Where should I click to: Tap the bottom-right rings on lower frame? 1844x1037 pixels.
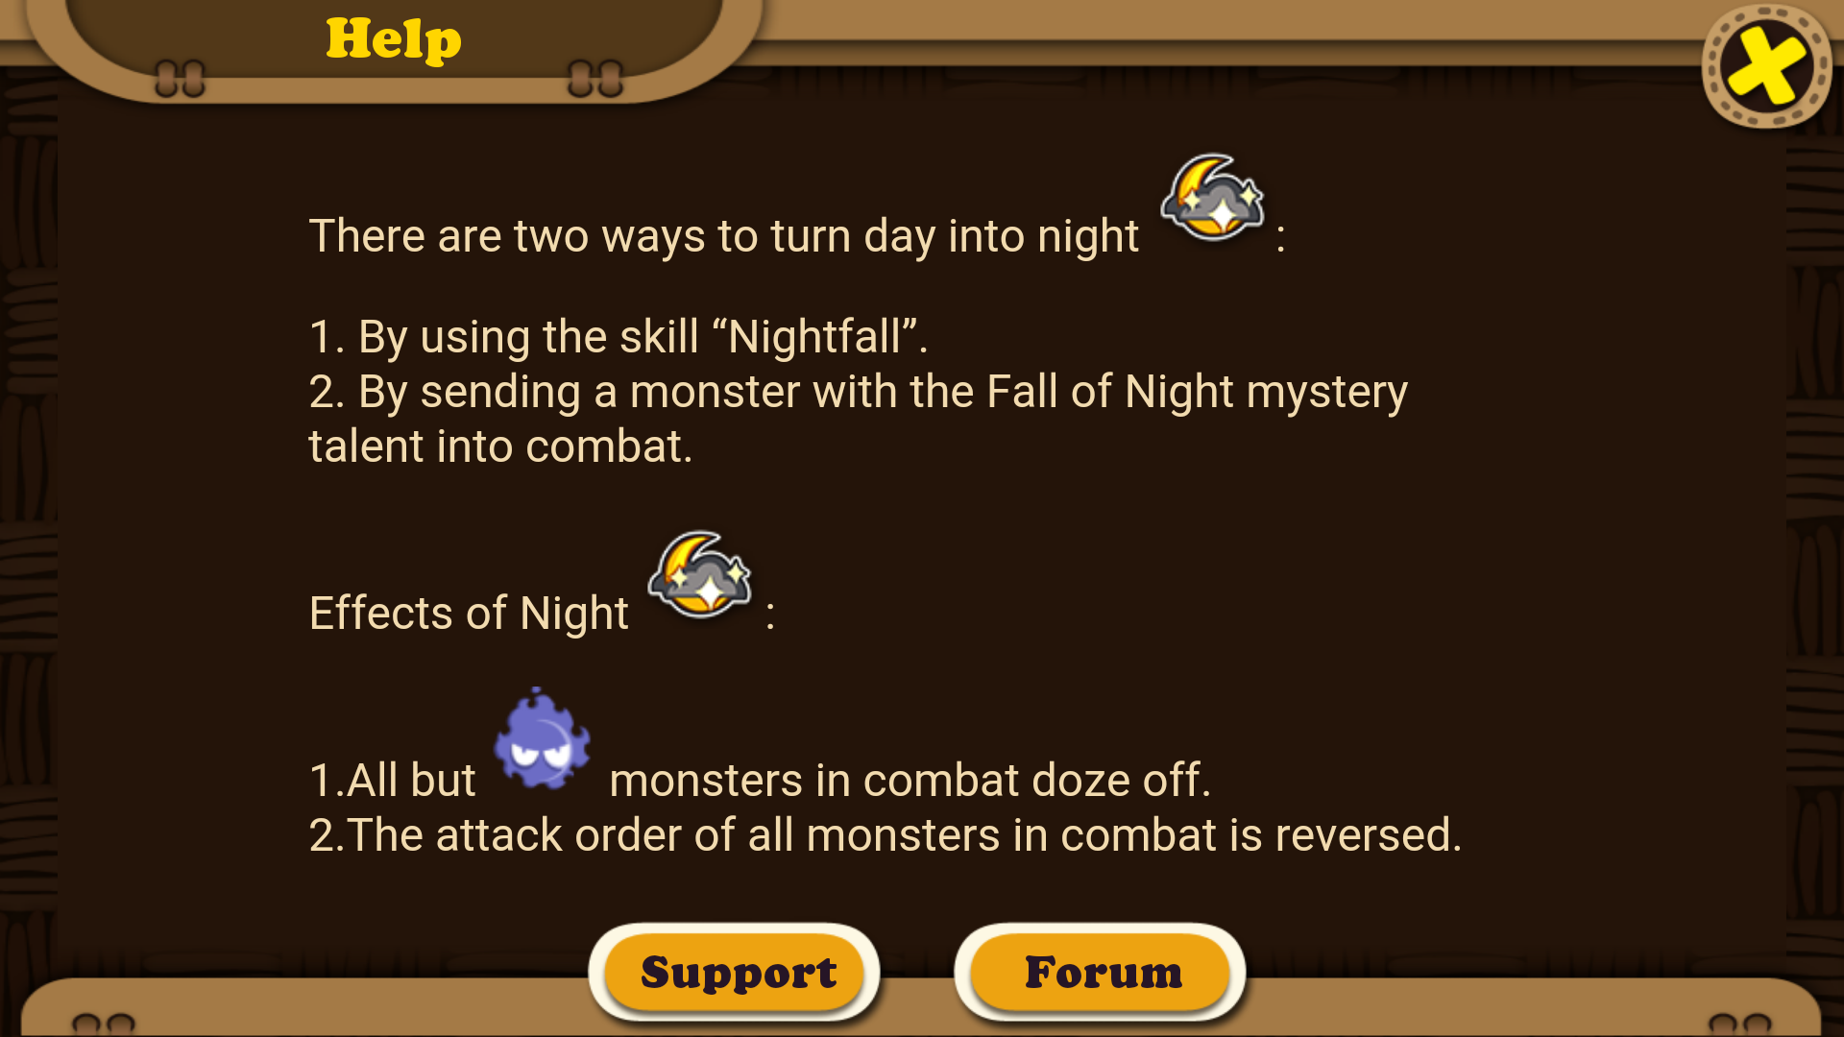1739,1024
